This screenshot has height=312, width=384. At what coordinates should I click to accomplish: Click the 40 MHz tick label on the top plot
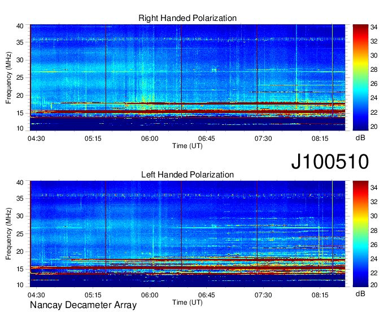(20, 26)
